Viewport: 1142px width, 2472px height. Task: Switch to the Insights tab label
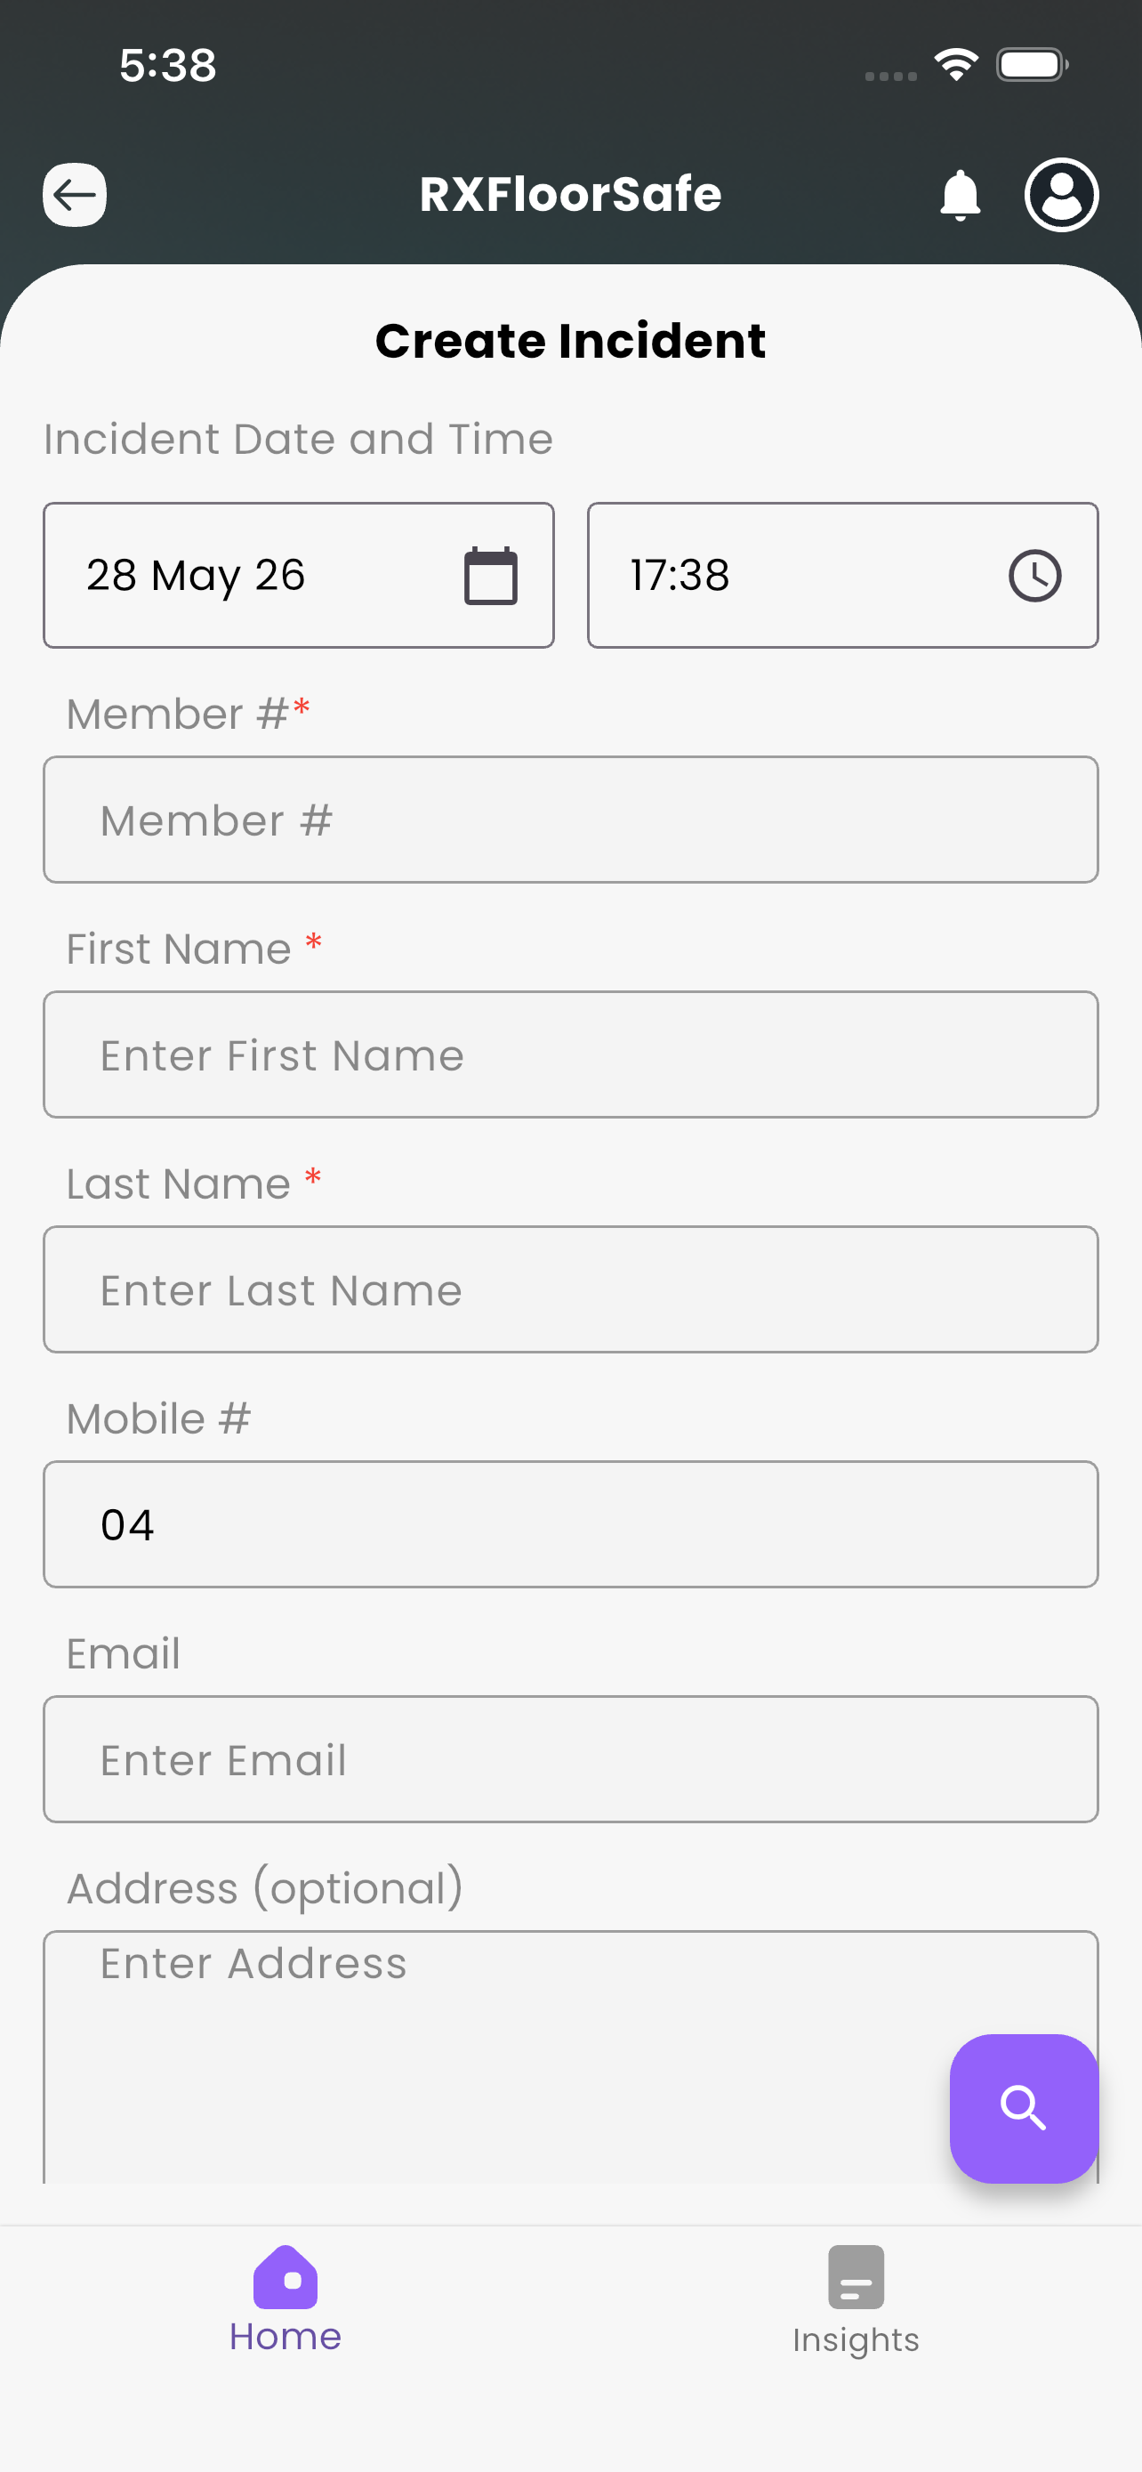(856, 2339)
